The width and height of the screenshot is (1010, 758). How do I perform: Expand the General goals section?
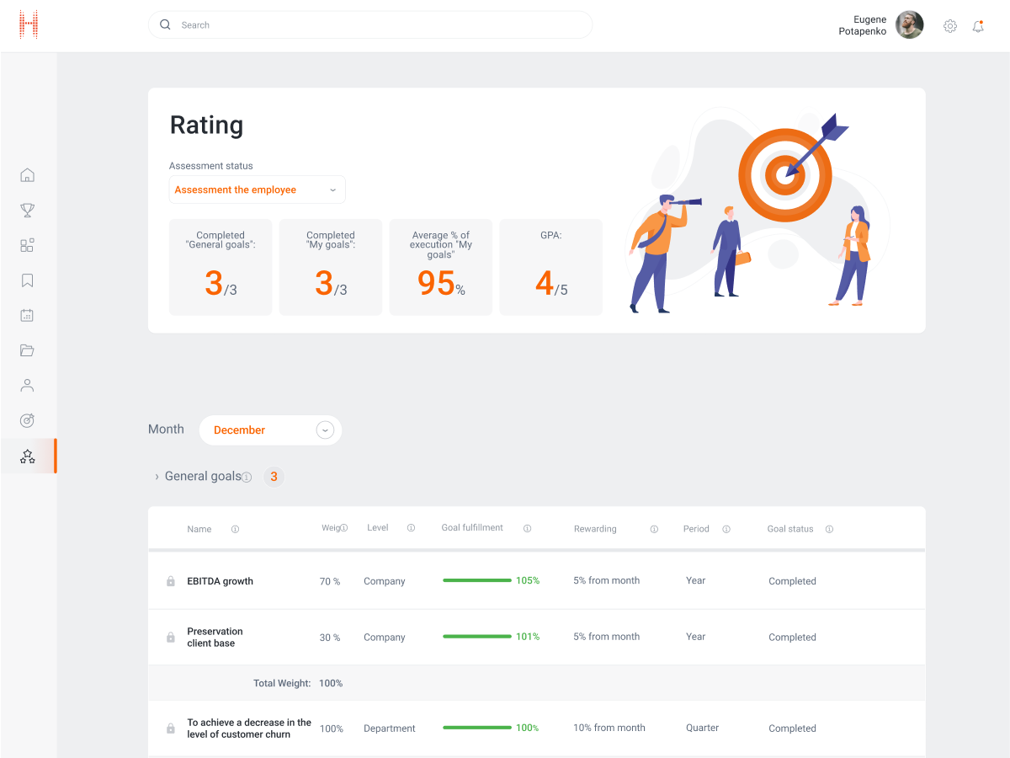[x=157, y=477]
